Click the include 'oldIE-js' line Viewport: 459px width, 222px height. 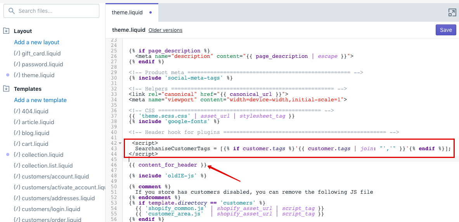(168, 176)
